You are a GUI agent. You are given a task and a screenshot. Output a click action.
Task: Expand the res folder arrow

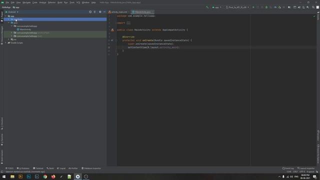(x=9, y=39)
